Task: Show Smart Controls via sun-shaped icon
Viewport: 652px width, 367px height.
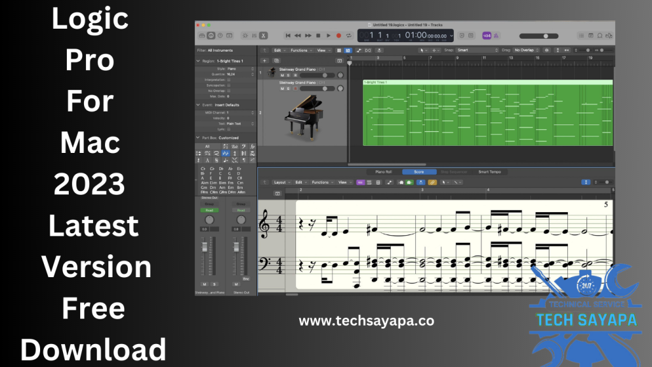Action: coord(245,36)
